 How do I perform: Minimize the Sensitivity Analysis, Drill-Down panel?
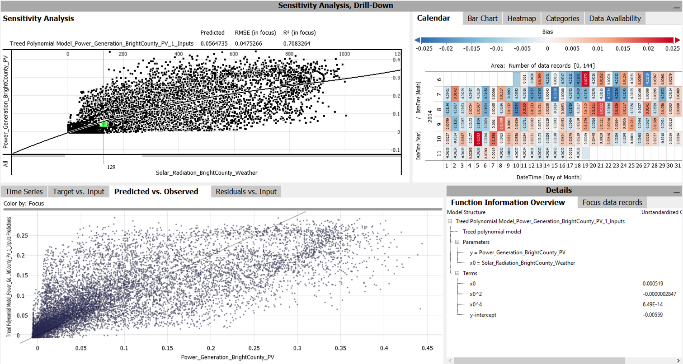[676, 6]
